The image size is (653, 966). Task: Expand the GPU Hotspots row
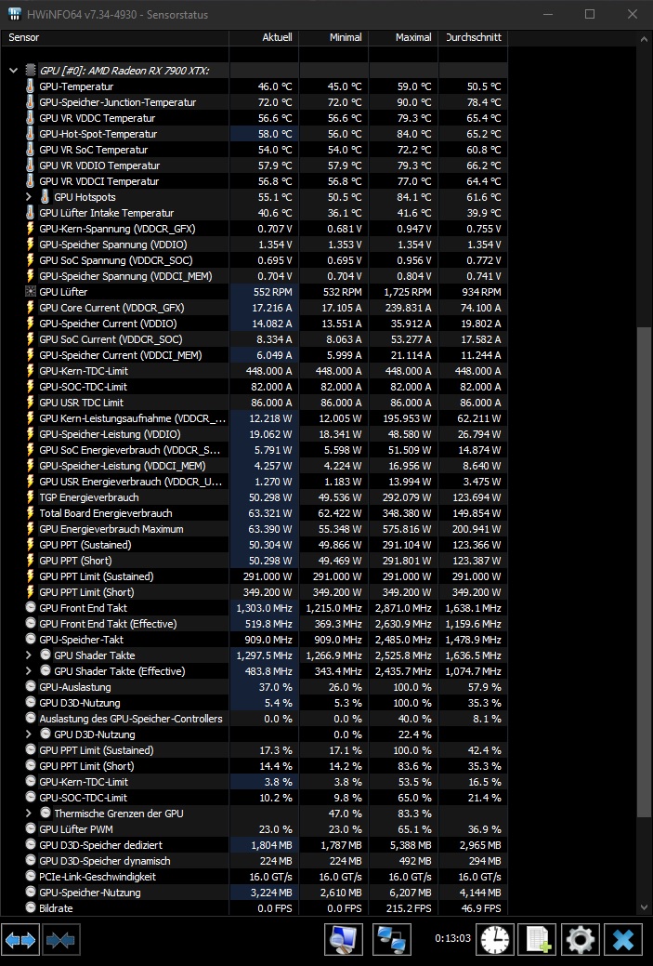(28, 197)
